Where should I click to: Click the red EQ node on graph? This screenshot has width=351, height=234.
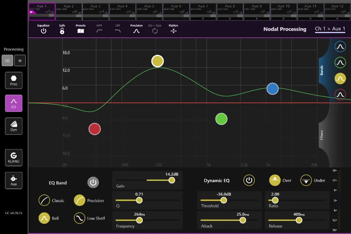[x=95, y=129]
